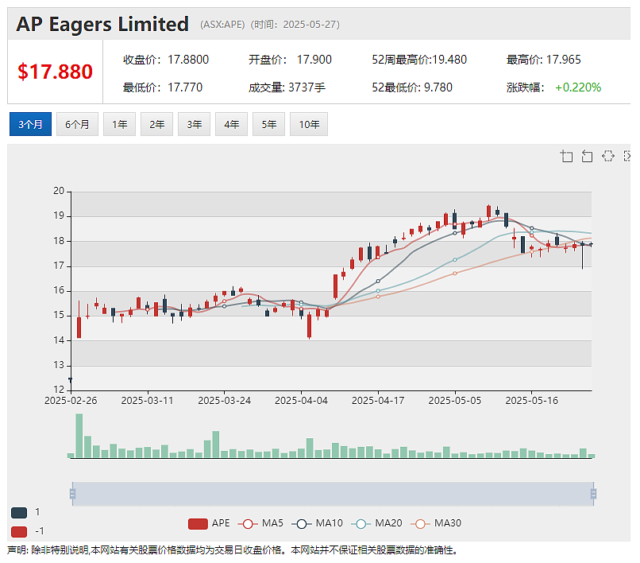The image size is (640, 563).
Task: Click the 2025-05-05 axis date label
Action: (455, 400)
